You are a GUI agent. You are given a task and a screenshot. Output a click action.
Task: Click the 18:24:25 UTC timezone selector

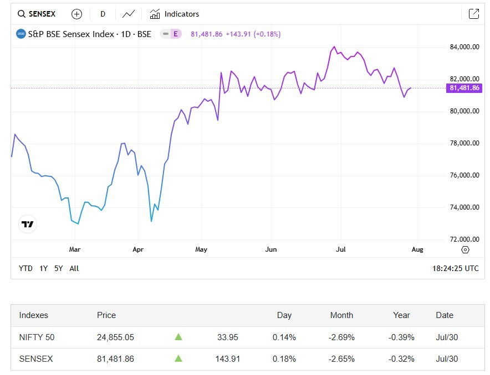tap(455, 268)
